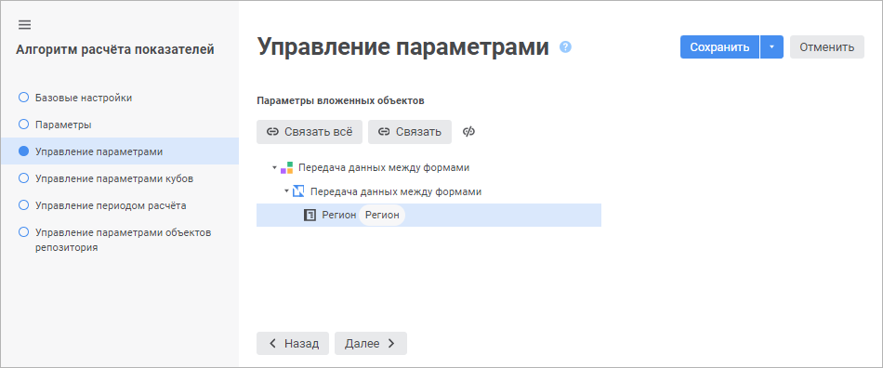Image resolution: width=883 pixels, height=368 pixels.
Task: Click the linked Регион parameter chip
Action: pyautogui.click(x=382, y=215)
